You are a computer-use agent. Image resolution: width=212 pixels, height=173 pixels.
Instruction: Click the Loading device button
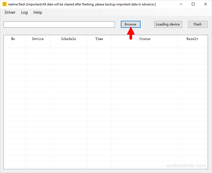168,24
